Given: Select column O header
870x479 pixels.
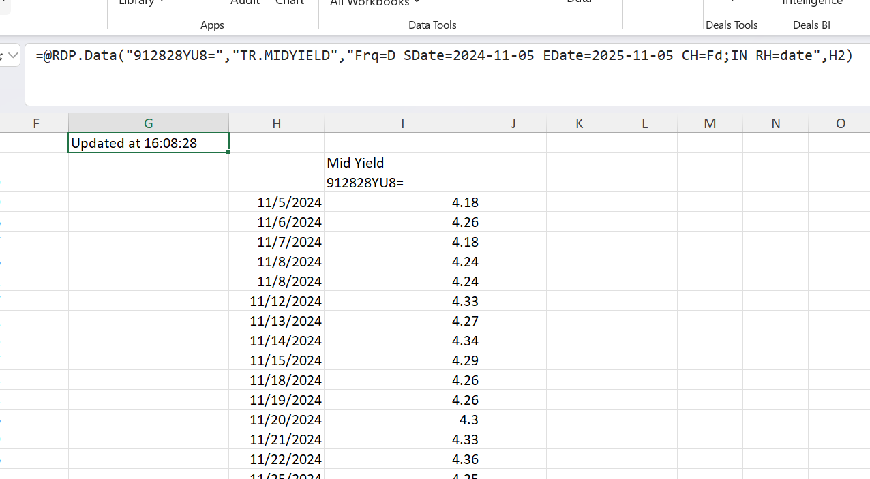Looking at the screenshot, I should 839,123.
